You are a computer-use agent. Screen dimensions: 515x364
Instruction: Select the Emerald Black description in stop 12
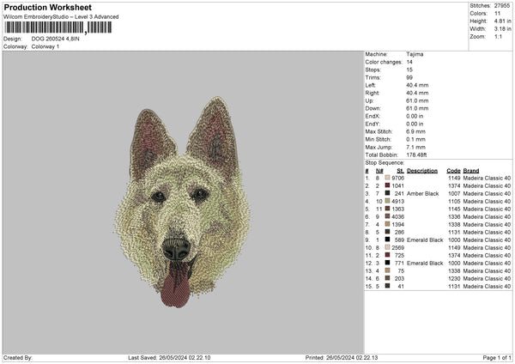425,263
